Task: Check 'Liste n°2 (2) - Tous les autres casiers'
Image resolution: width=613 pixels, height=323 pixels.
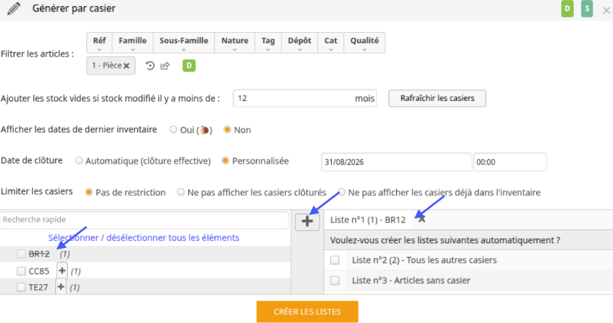Action: 335,259
